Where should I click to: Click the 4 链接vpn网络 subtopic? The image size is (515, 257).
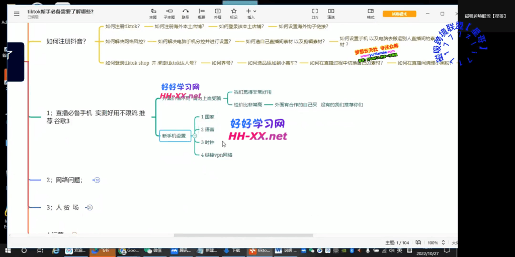(x=216, y=155)
